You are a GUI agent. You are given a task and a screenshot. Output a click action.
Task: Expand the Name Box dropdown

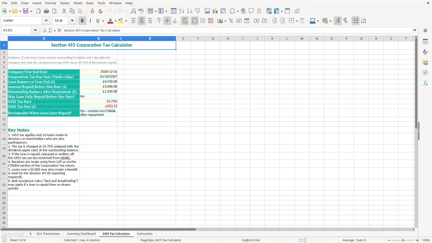(x=36, y=30)
